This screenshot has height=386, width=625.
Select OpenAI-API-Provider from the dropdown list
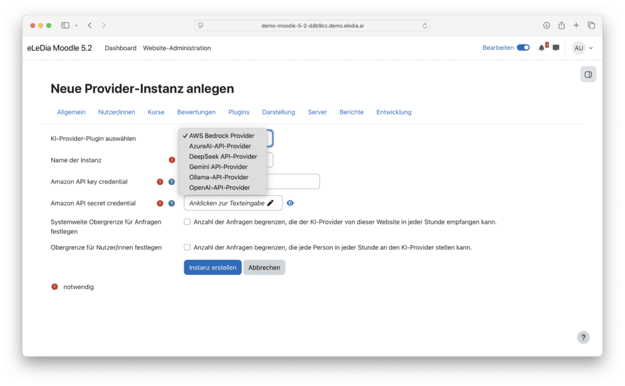point(219,188)
